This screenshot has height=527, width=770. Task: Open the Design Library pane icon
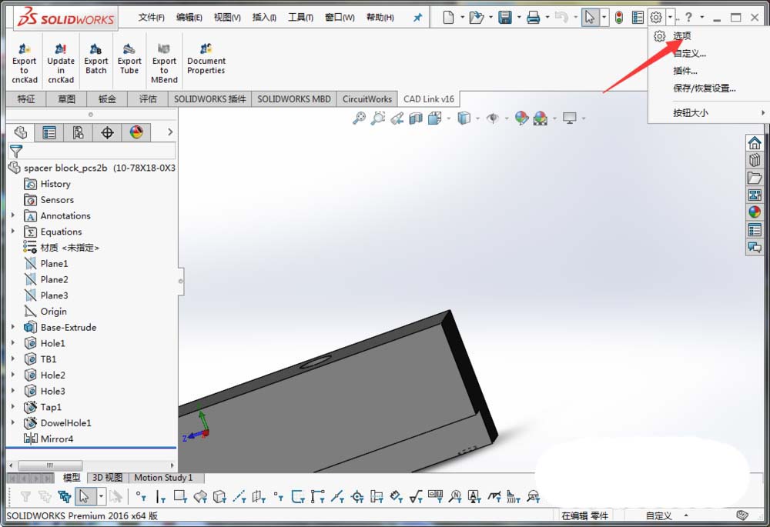[755, 160]
